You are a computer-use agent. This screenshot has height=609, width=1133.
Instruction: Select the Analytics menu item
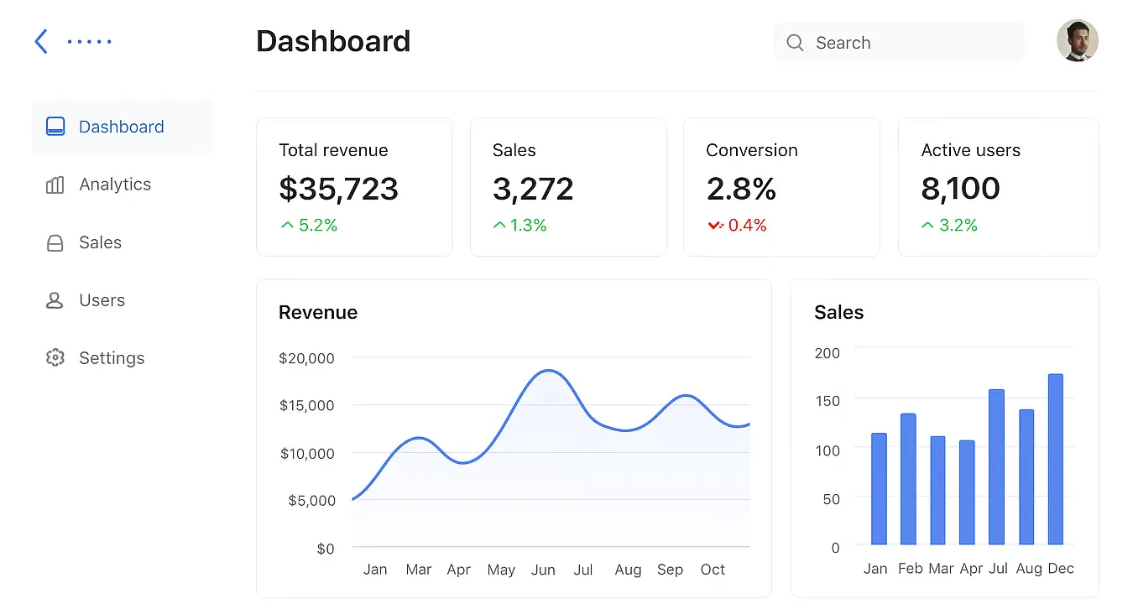[x=115, y=185]
